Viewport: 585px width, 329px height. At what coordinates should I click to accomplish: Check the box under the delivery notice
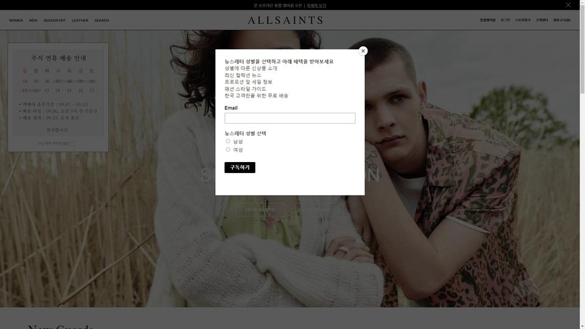(73, 144)
